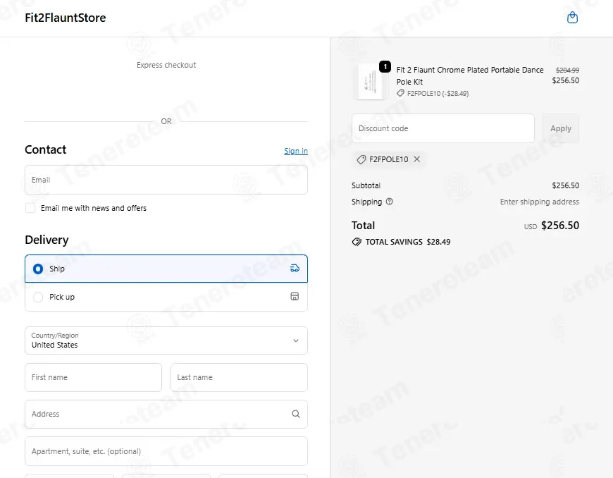Viewport: 613px width, 478px height.
Task: Open the Fit2FlauntStore home link
Action: (x=66, y=18)
